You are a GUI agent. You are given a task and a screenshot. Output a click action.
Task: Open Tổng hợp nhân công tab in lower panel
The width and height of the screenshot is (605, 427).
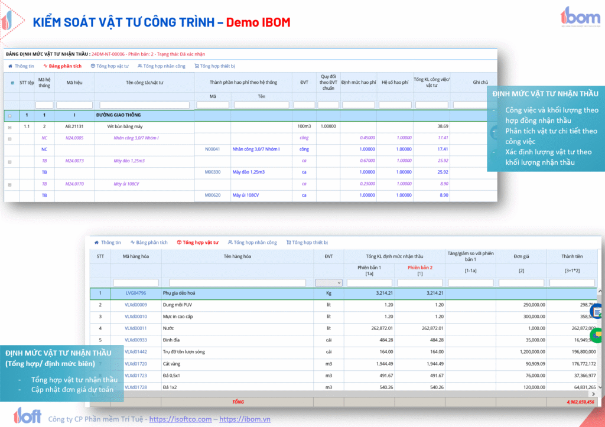click(x=252, y=242)
